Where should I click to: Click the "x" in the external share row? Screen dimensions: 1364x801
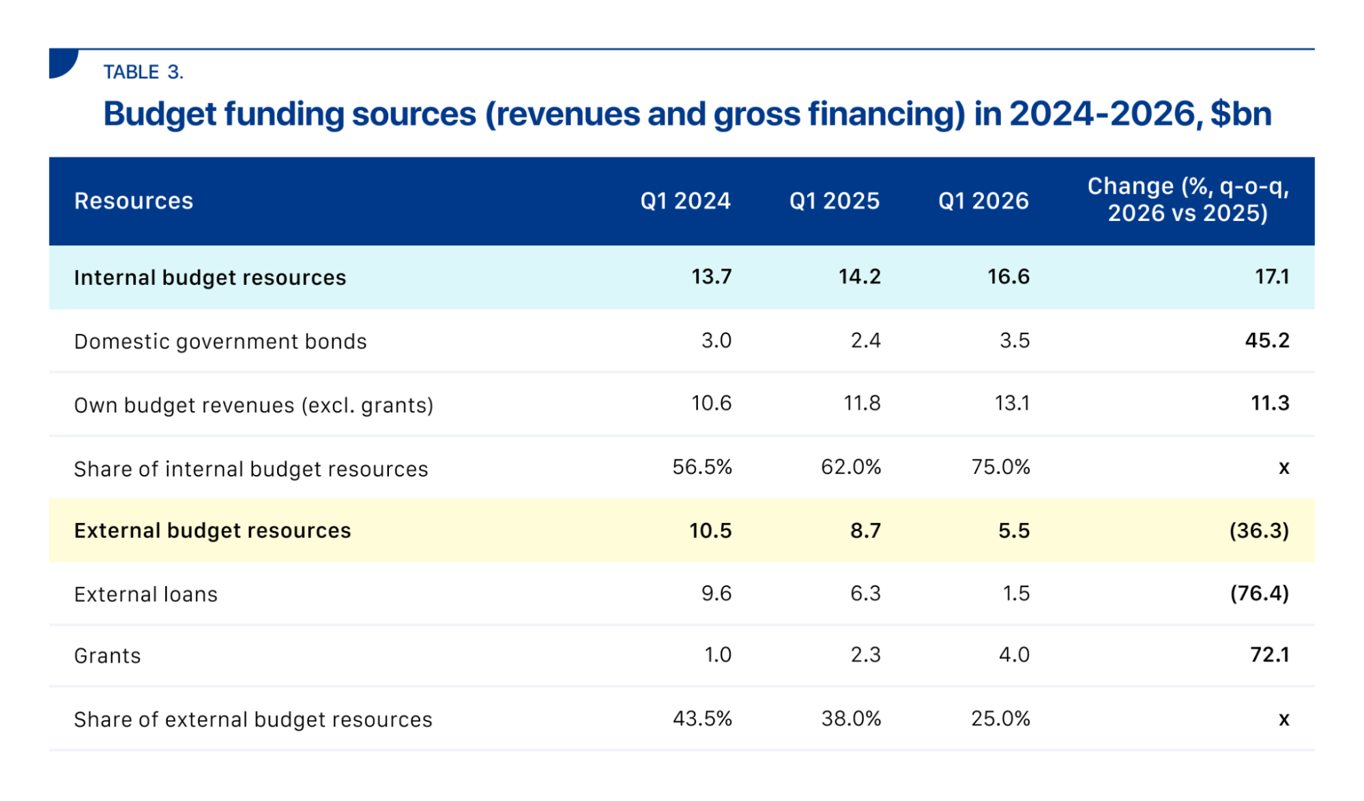pos(1283,720)
